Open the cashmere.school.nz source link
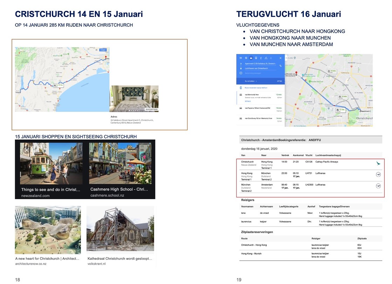Screen dimensions: 392x284 point(107,195)
